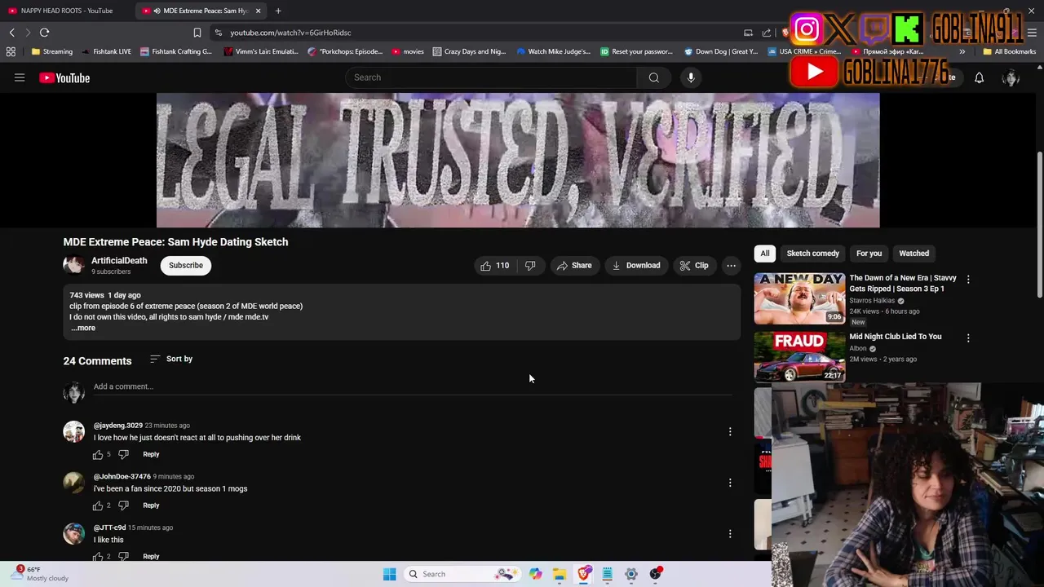Open the Fishtank LIVE bookmark
The image size is (1044, 587).
coord(106,51)
